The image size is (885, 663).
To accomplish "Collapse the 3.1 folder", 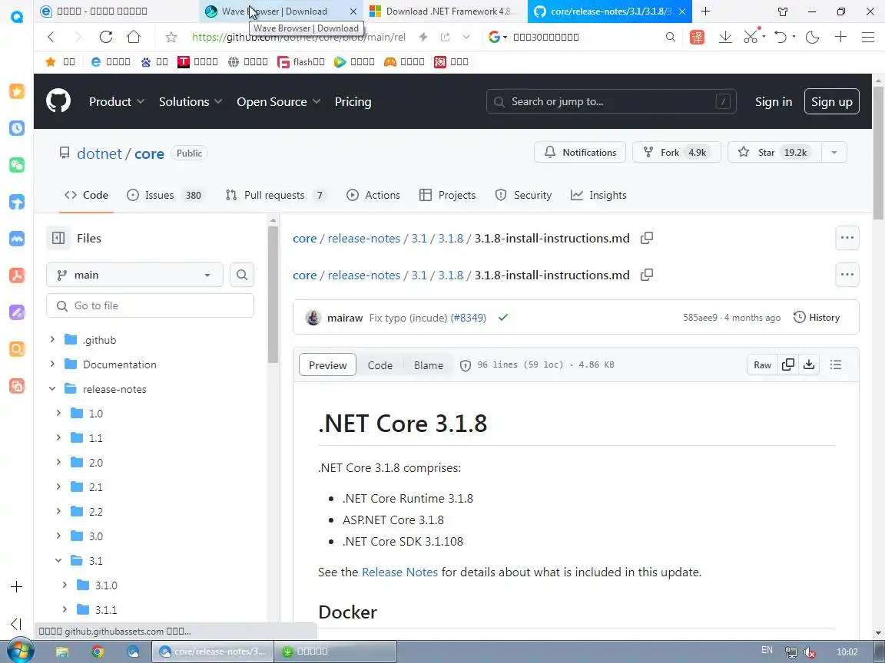I will (x=58, y=560).
